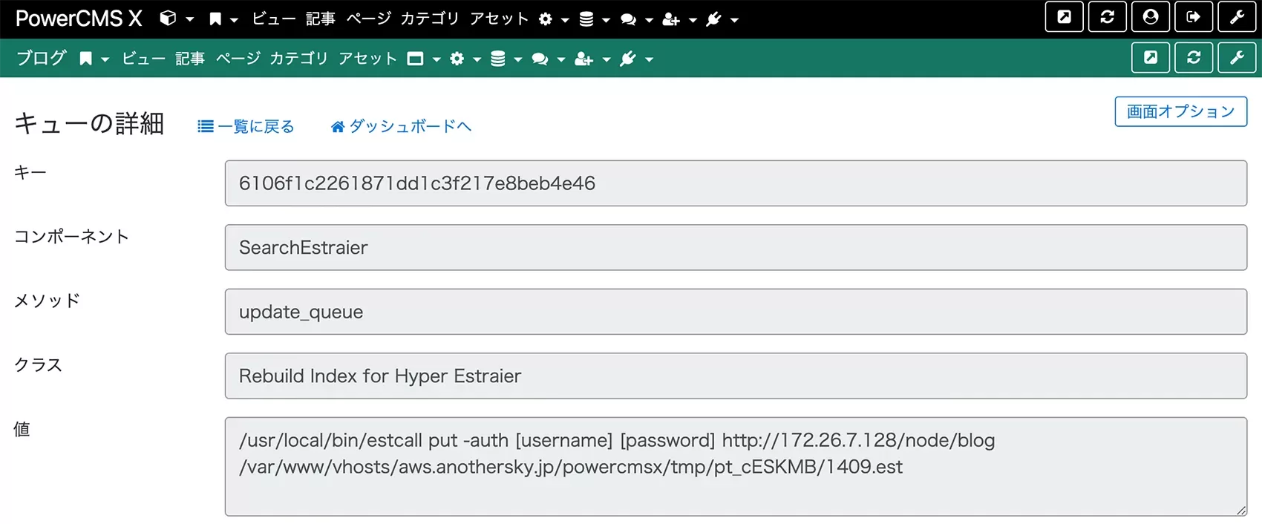The height and width of the screenshot is (524, 1262).
Task: Expand the bookmark dropdown arrow in the black bar
Action: [x=234, y=20]
